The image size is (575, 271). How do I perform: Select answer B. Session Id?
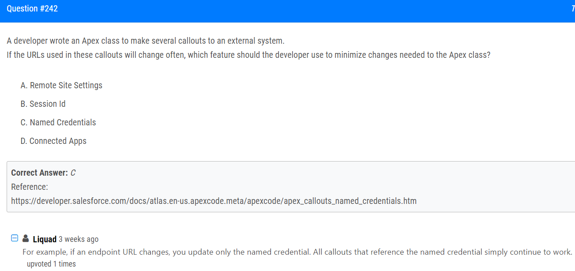[x=43, y=104]
